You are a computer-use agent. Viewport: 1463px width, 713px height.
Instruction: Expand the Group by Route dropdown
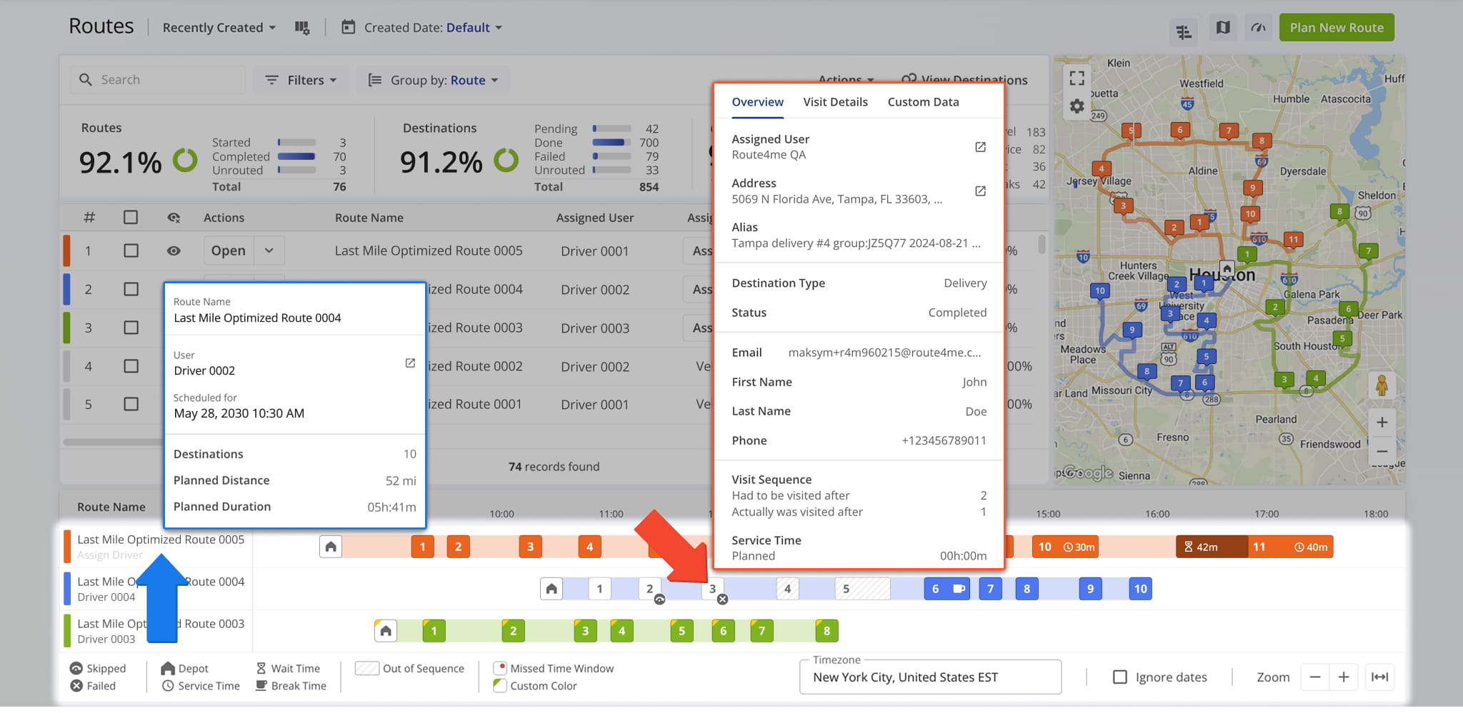pos(433,80)
